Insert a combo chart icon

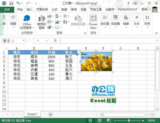(x=65, y=22)
